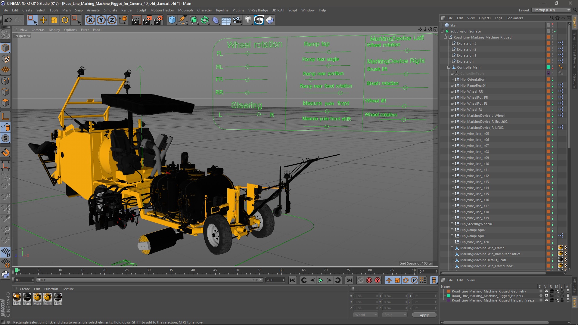
Task: Click the Render View clapperboard icon
Action: pyautogui.click(x=136, y=20)
